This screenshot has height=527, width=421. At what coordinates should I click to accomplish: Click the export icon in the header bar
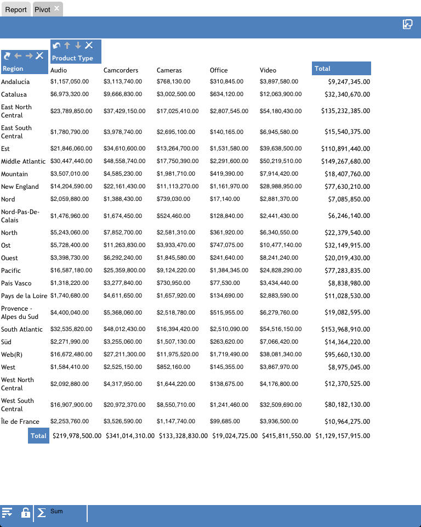(407, 24)
